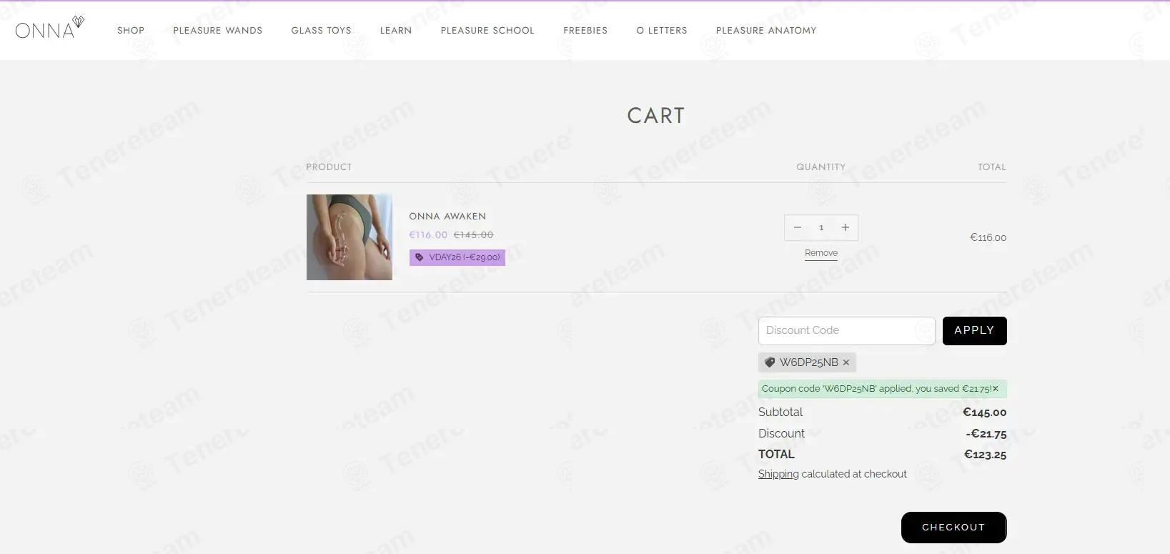Open the ONNA Awaken product title link
The width and height of the screenshot is (1170, 554).
pos(447,216)
